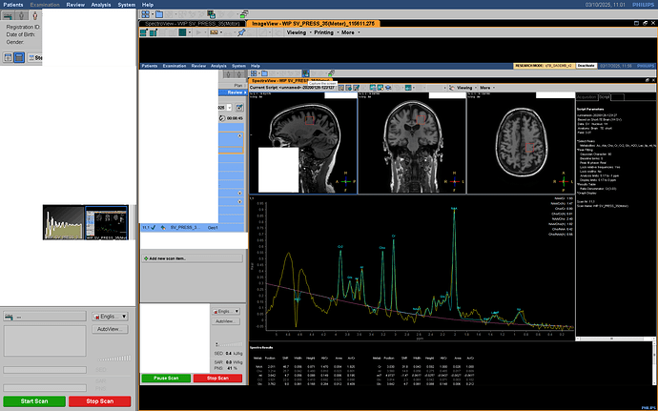Click the sagittal brain MR image viewport
Viewport: 658px width, 411px height.
pyautogui.click(x=303, y=143)
